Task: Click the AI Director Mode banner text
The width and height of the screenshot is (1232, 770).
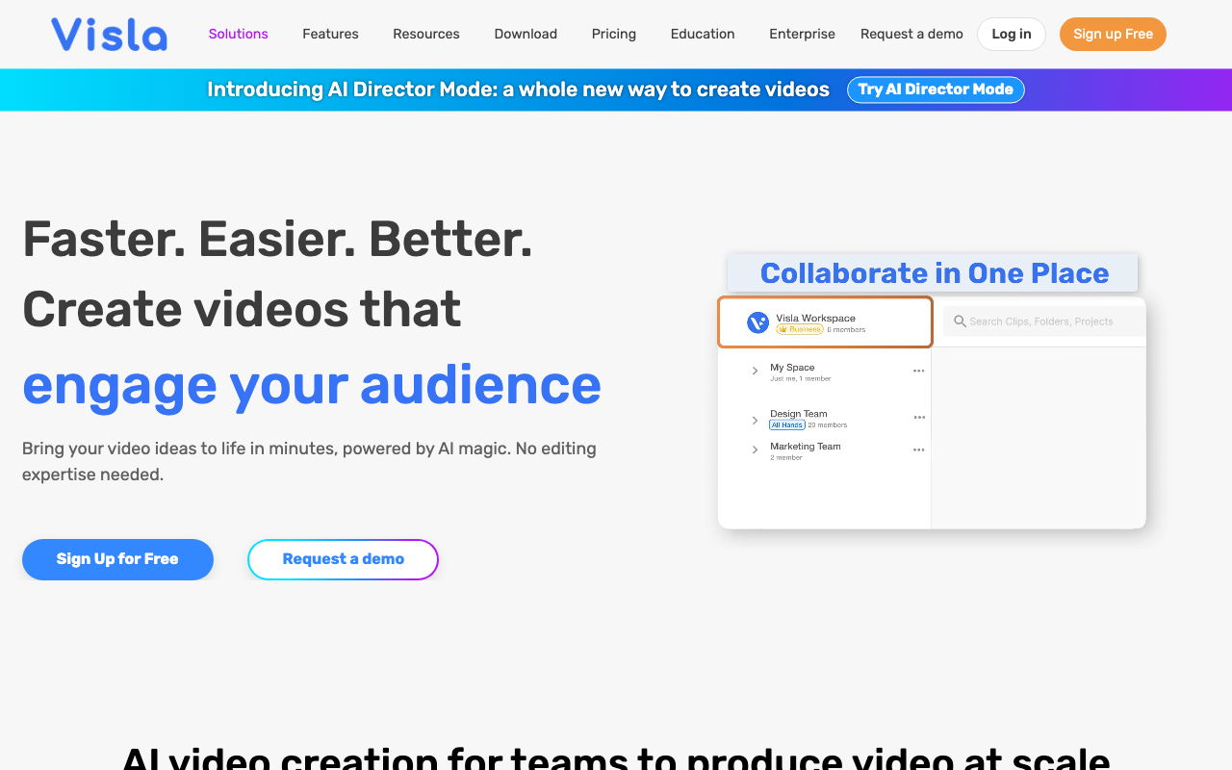Action: [518, 90]
